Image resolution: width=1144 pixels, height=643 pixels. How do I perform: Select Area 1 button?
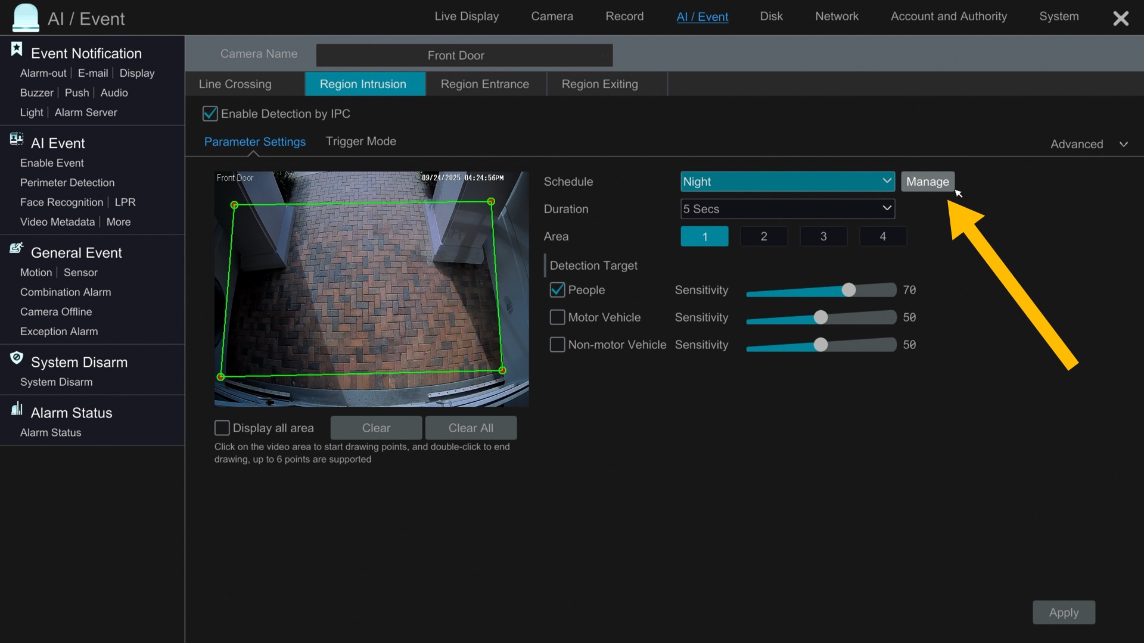click(x=704, y=236)
